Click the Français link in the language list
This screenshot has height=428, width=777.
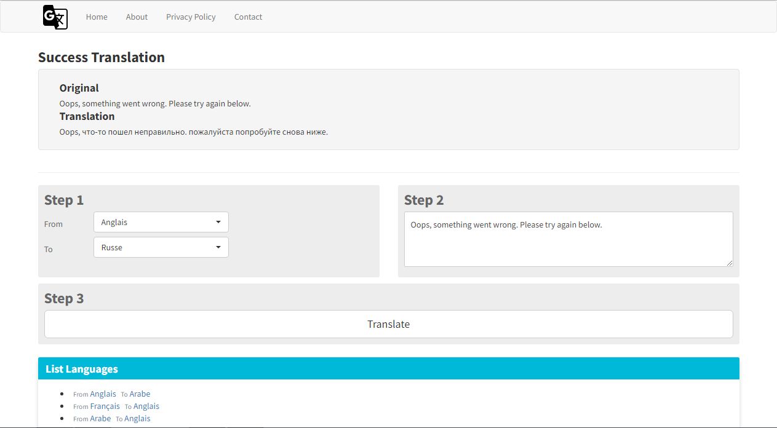point(105,406)
